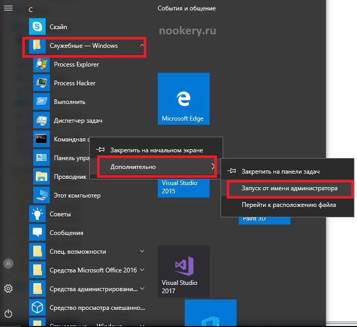
Task: Click the letter С section header
Action: [31, 9]
